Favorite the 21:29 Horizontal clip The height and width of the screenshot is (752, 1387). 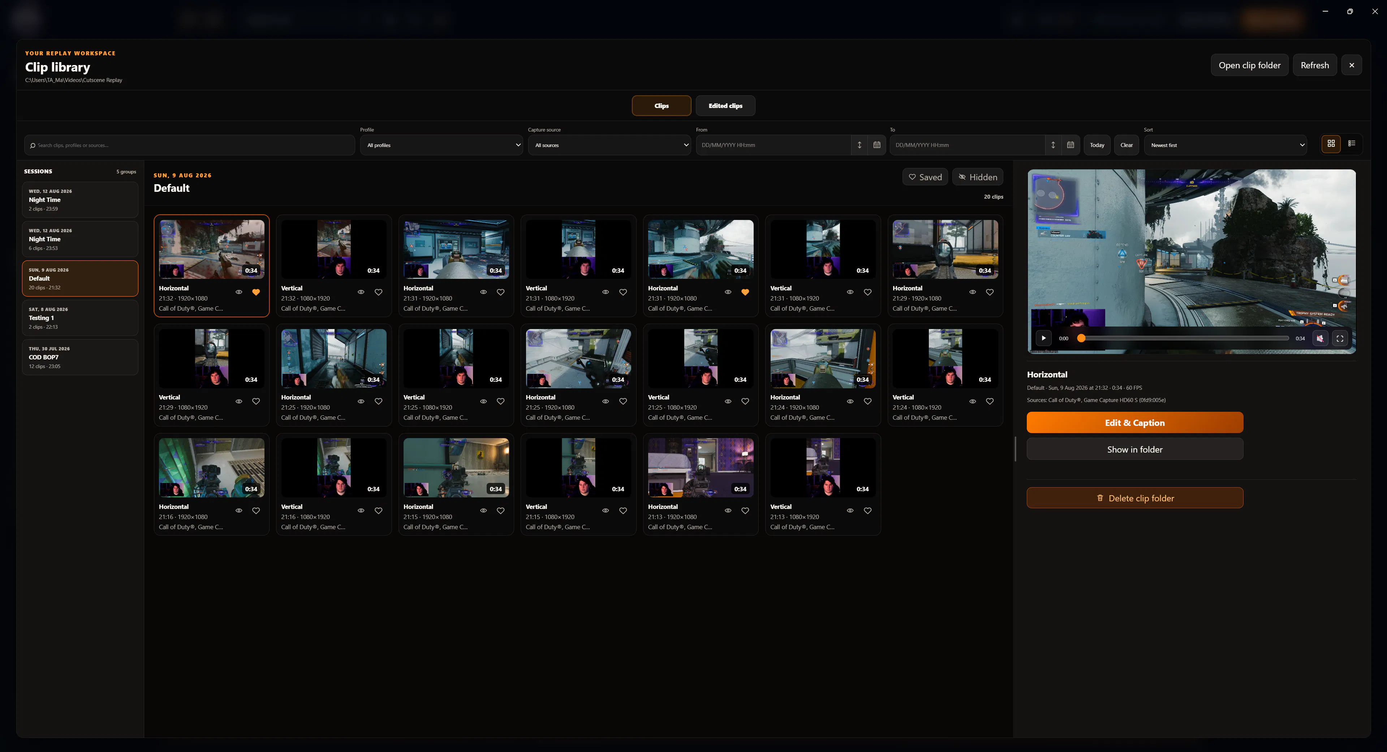tap(990, 292)
